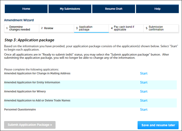Image resolution: width=182 pixels, height=131 pixels.
Task: Click the Submit Application Package button
Action: [30, 125]
